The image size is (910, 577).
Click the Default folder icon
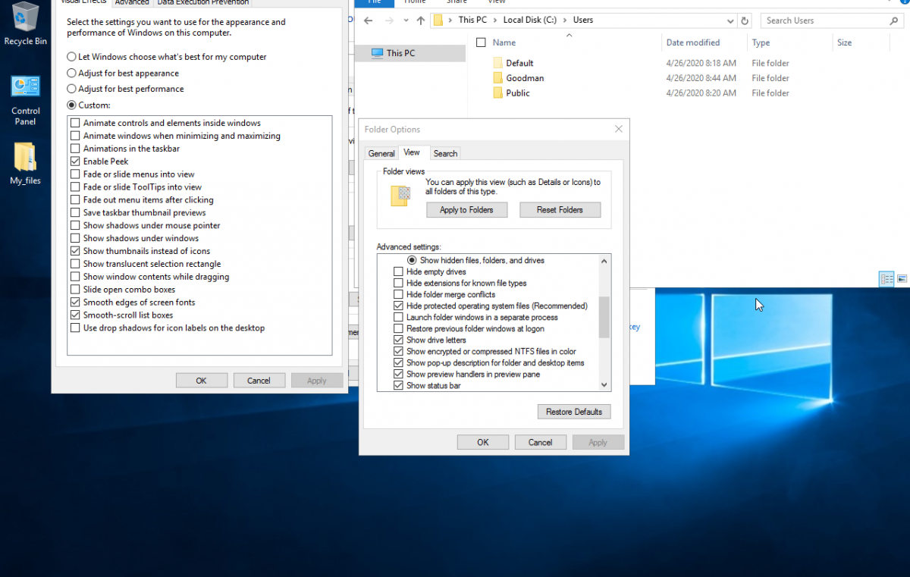click(498, 63)
